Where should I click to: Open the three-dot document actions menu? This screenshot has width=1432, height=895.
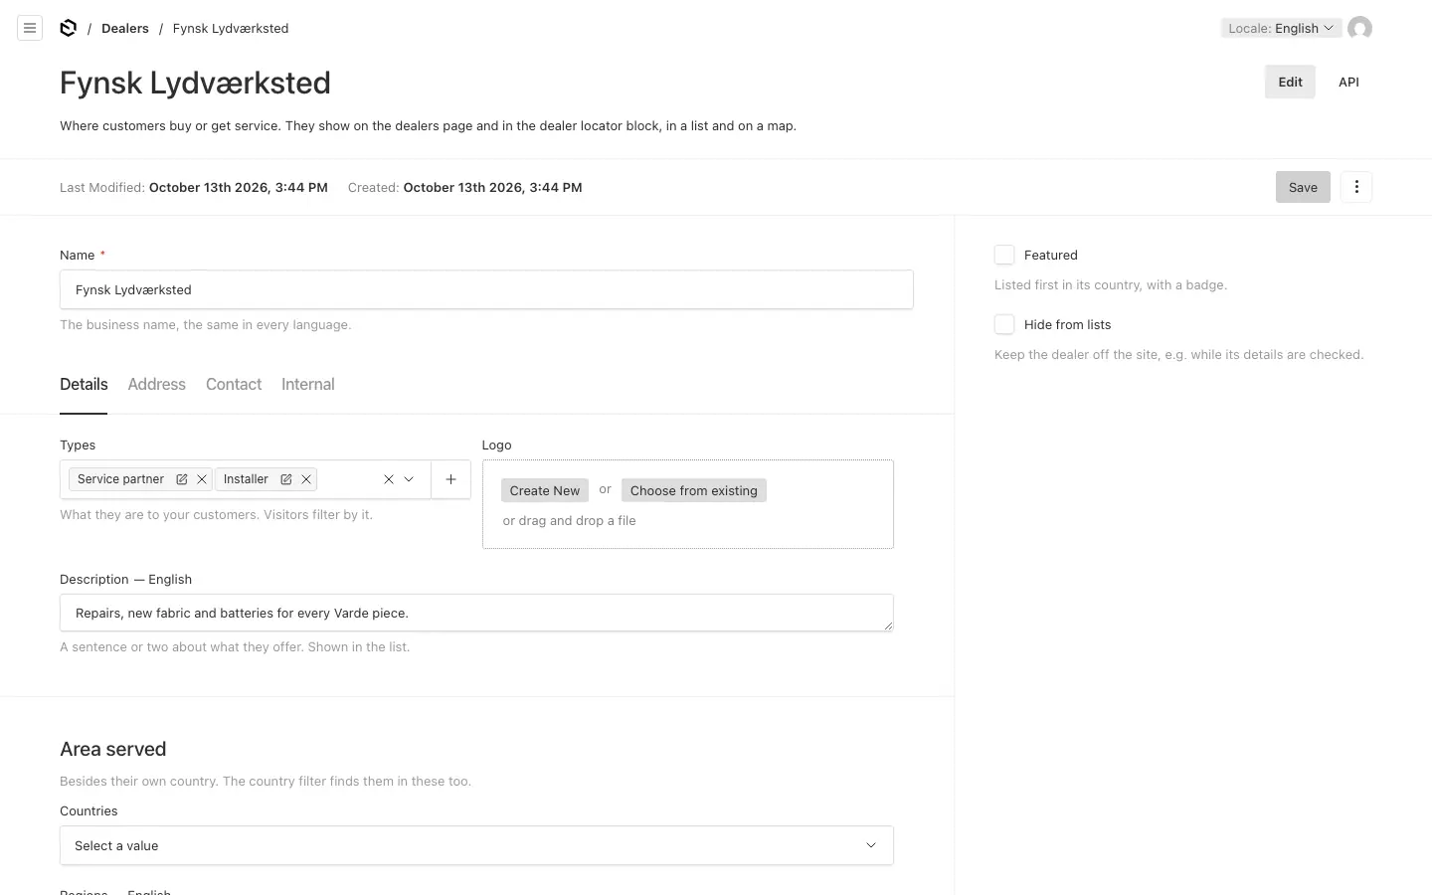[x=1356, y=187]
